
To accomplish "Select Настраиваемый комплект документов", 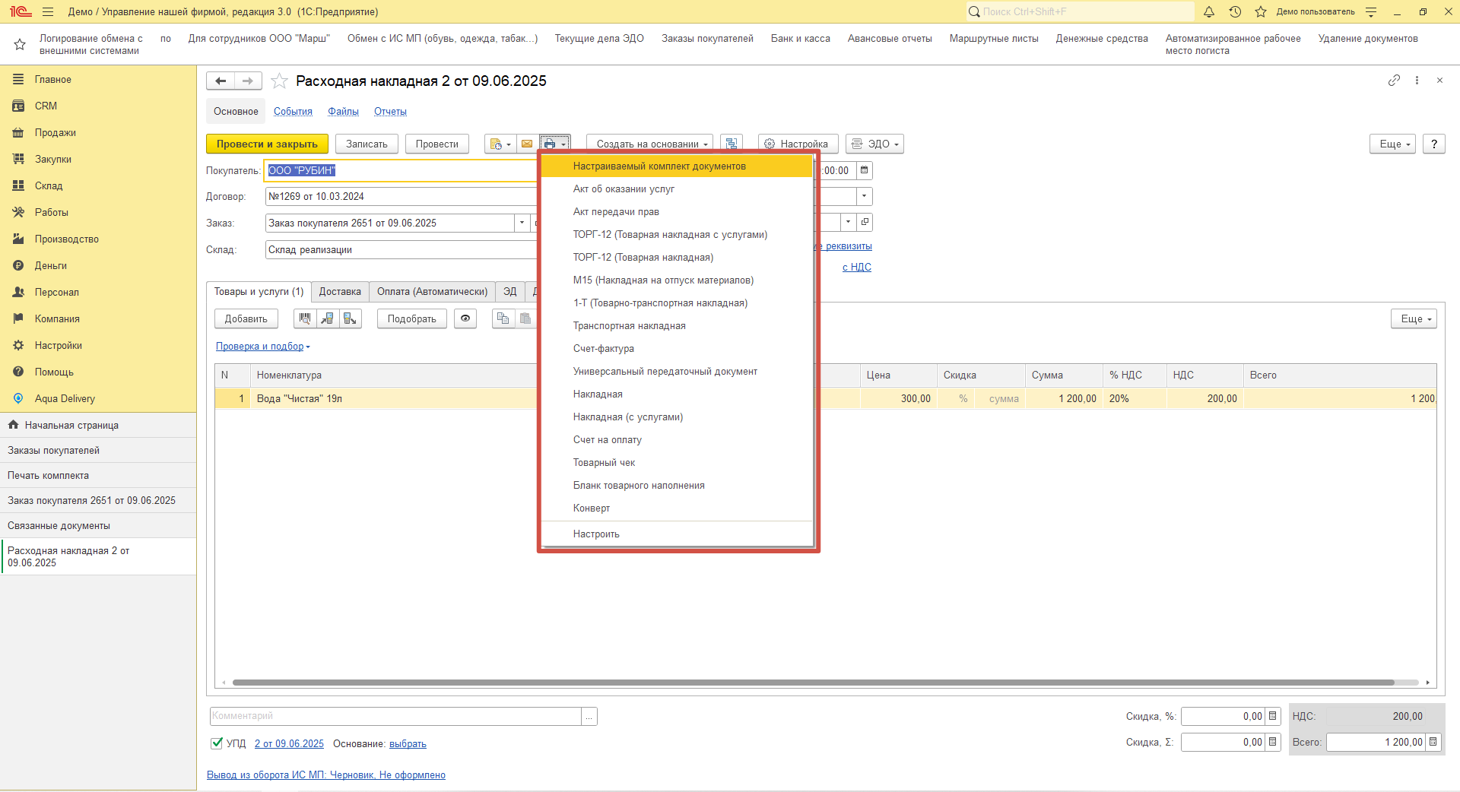I will pyautogui.click(x=677, y=166).
